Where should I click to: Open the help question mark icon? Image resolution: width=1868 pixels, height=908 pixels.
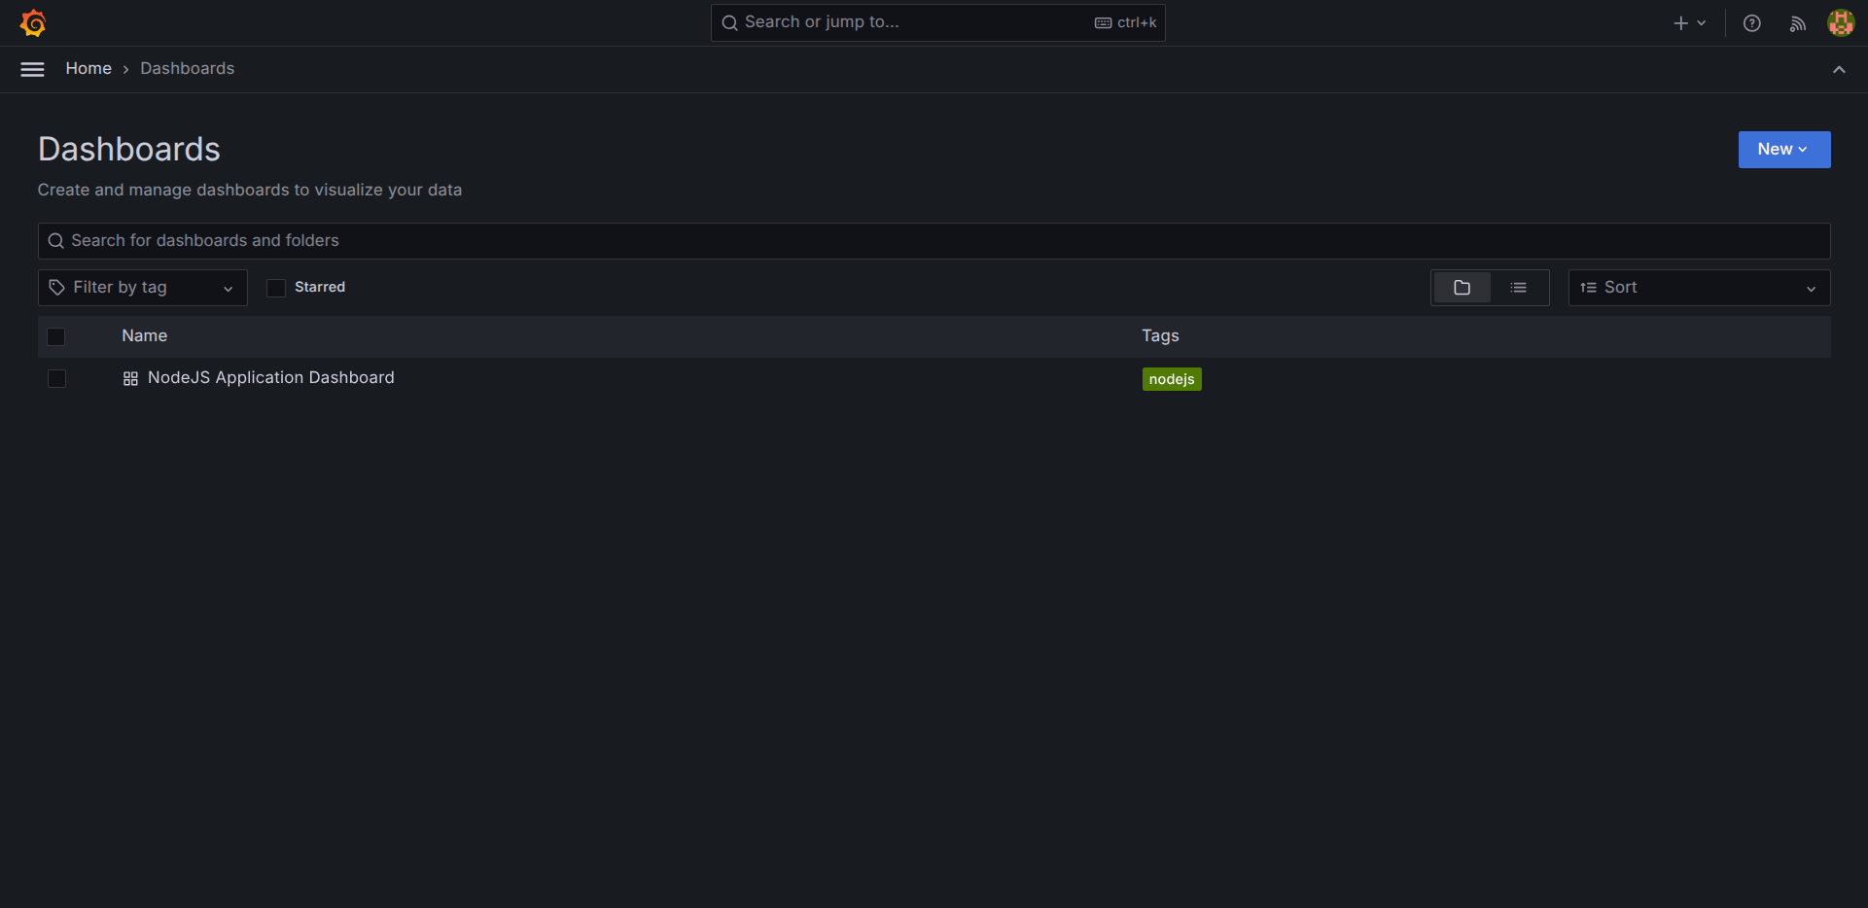tap(1751, 23)
